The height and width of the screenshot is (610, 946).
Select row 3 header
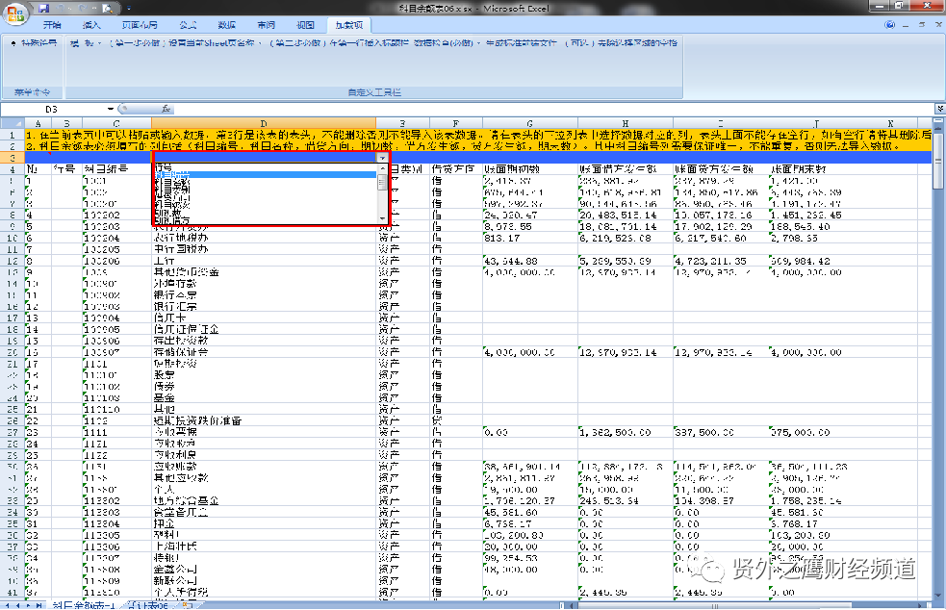13,158
